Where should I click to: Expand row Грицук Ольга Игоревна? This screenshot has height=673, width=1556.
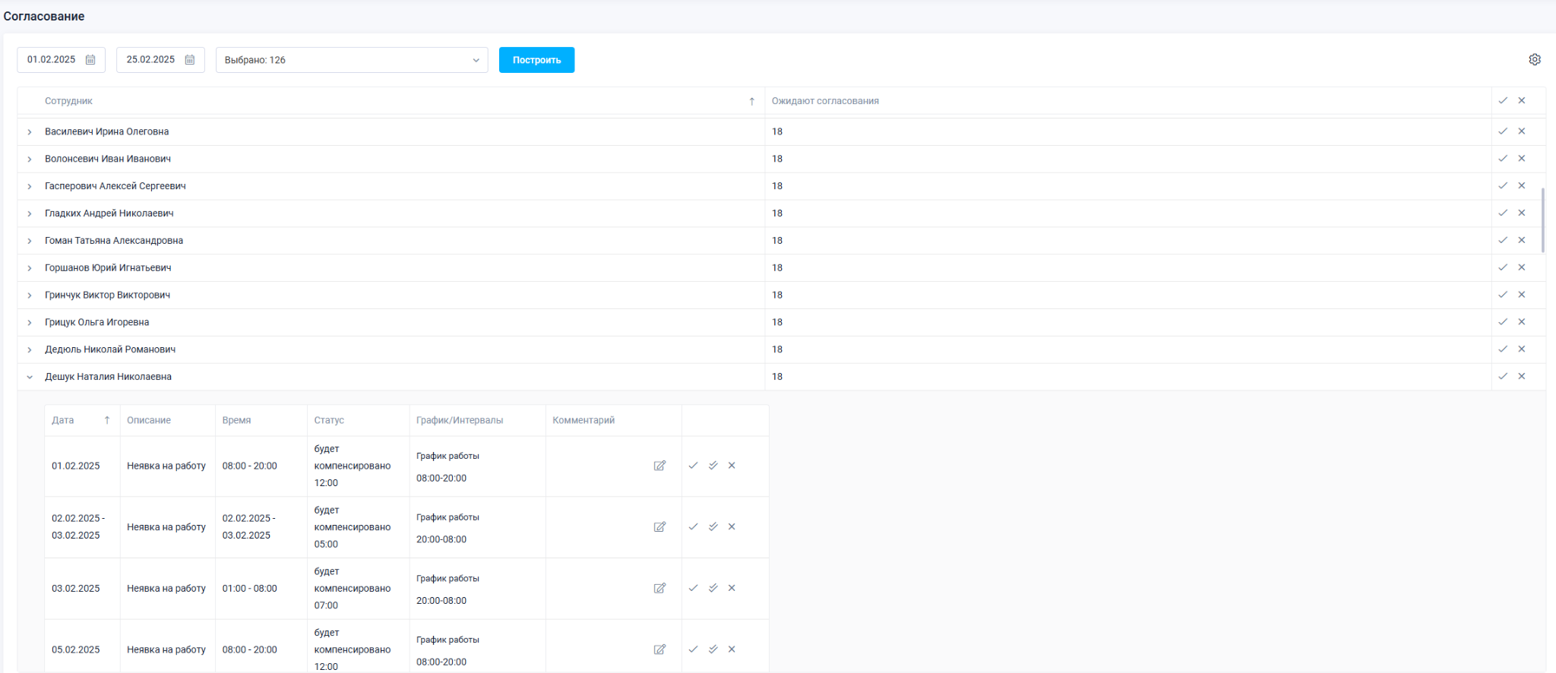(30, 323)
